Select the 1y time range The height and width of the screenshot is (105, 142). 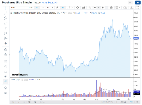click(x=18, y=102)
